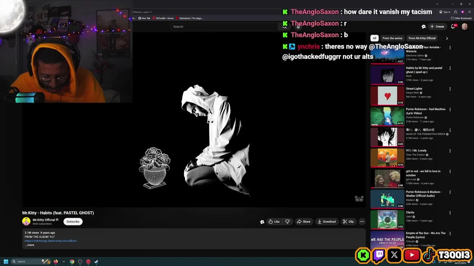Create a Clip of the video
This screenshot has height=266, width=474.
(348, 222)
